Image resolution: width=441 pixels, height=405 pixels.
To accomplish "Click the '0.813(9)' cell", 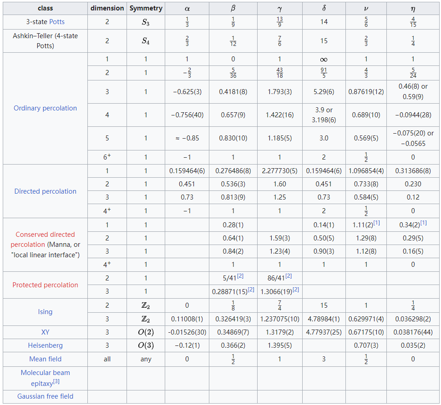I will (x=233, y=197).
